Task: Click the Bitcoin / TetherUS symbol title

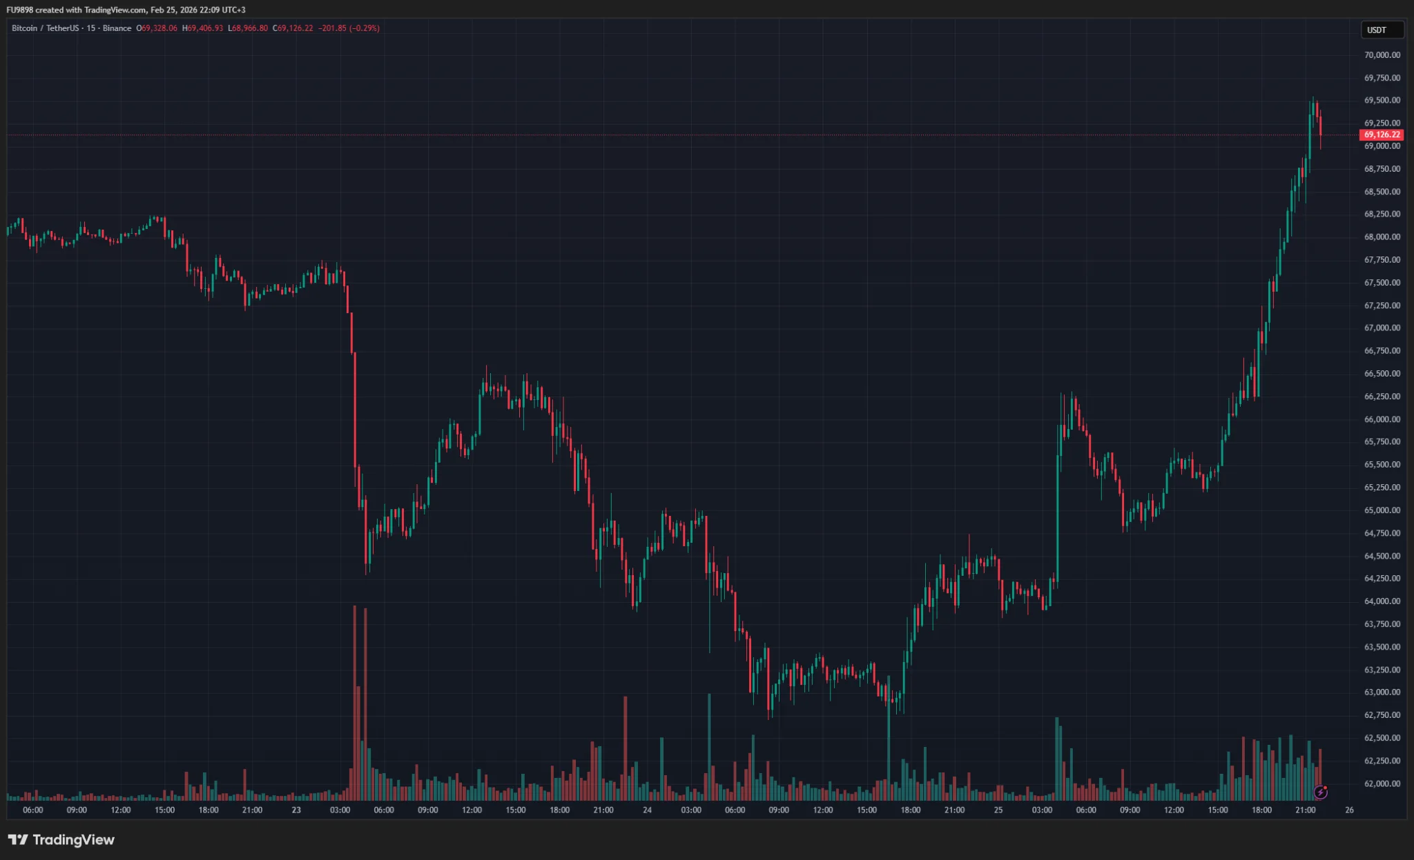Action: tap(46, 28)
